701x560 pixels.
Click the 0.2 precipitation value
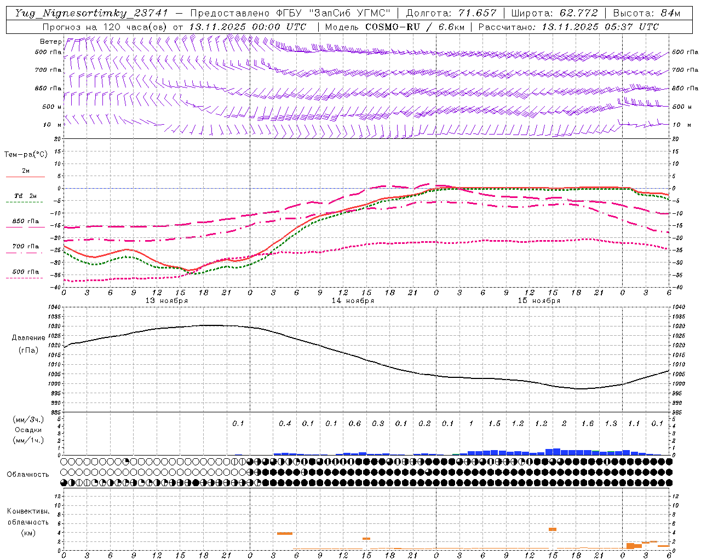pyautogui.click(x=424, y=424)
